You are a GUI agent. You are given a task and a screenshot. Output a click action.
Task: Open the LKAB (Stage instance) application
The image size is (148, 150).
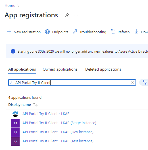(x=59, y=123)
